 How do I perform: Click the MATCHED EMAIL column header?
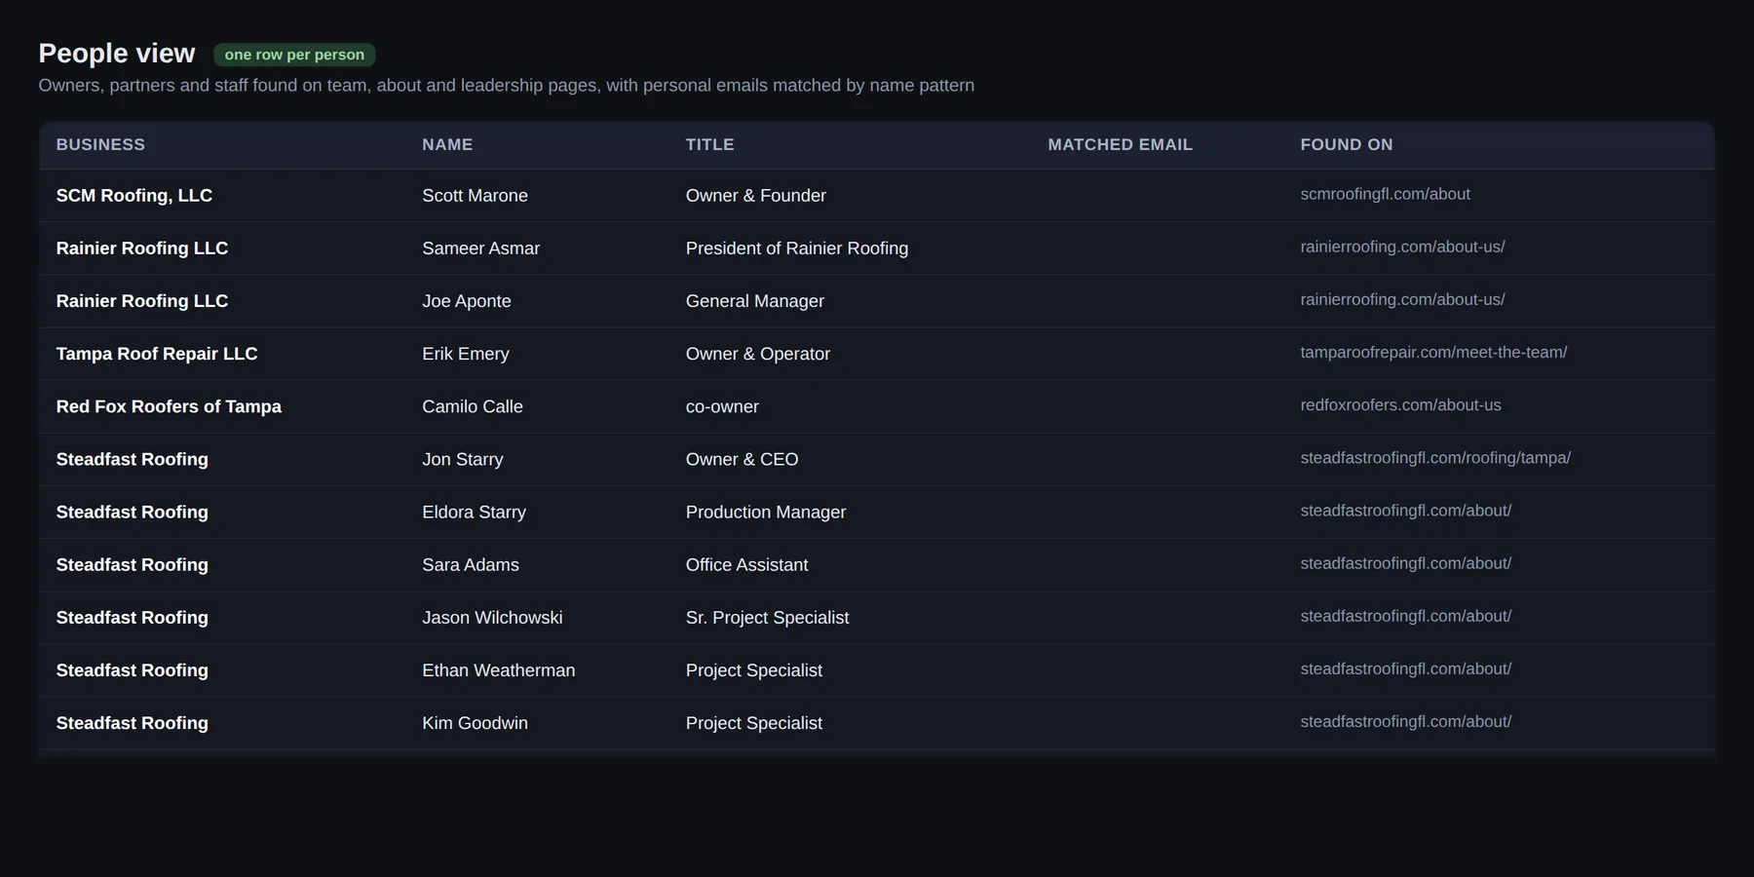point(1120,144)
